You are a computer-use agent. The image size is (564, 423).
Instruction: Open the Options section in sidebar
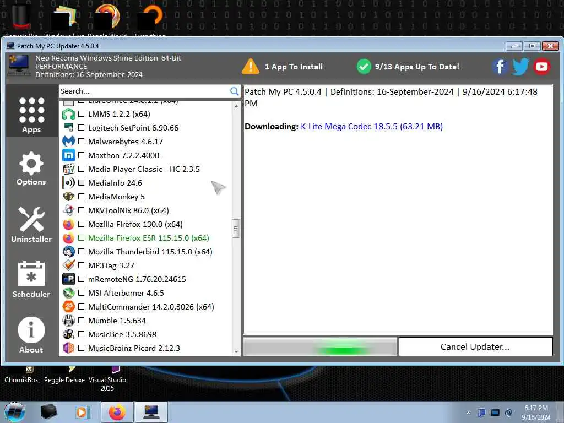tap(31, 169)
